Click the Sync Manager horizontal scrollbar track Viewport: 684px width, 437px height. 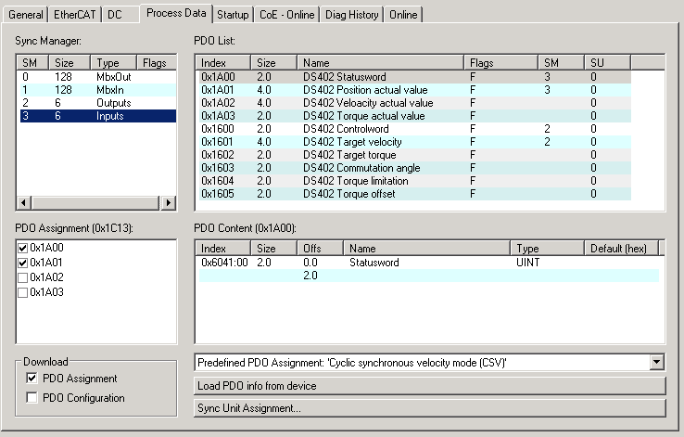(96, 202)
